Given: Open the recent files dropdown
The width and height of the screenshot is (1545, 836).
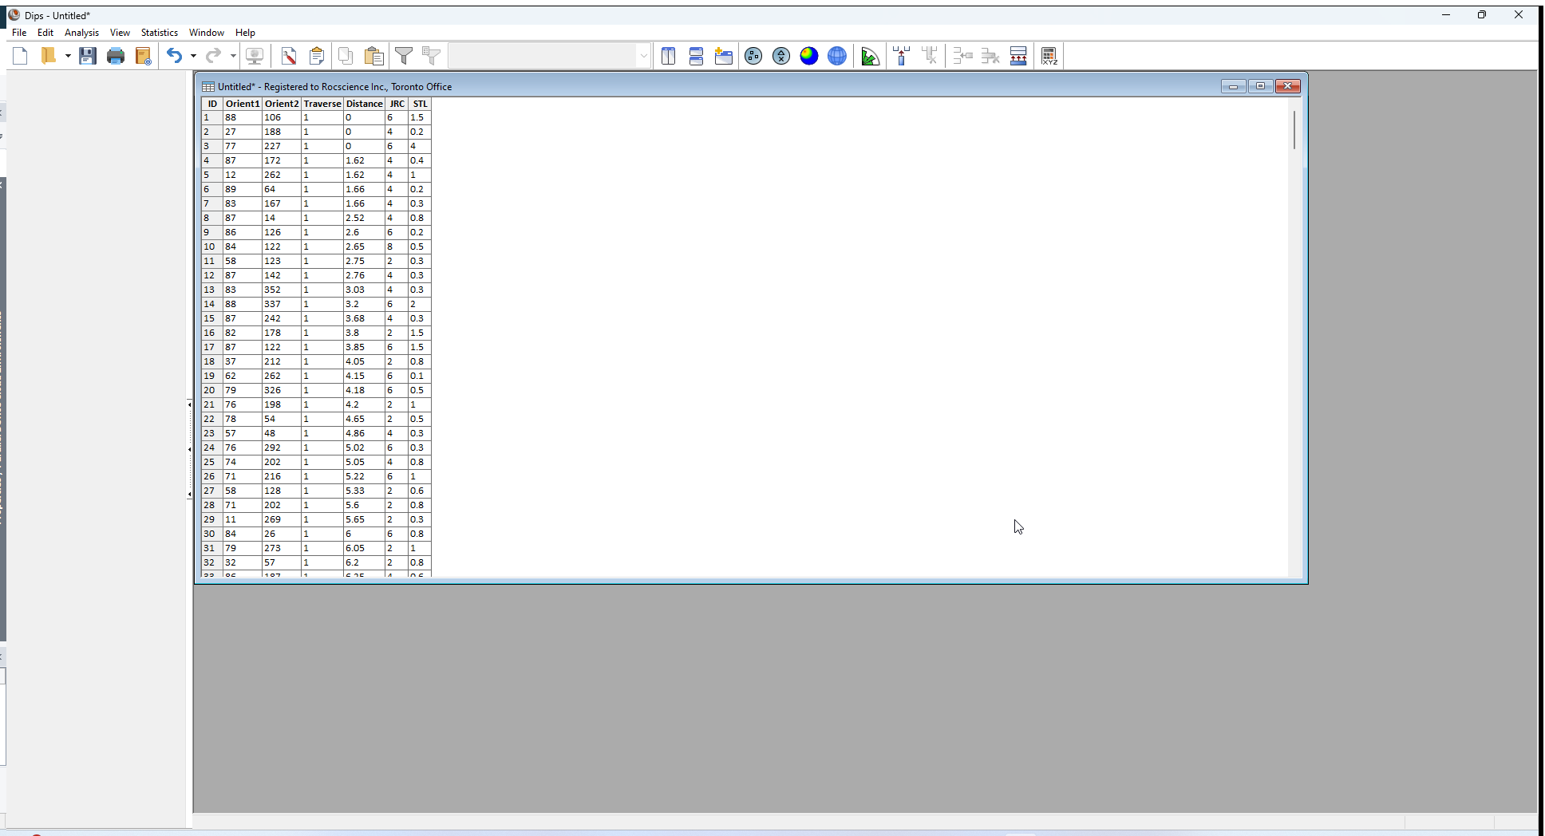Looking at the screenshot, I should (x=68, y=55).
